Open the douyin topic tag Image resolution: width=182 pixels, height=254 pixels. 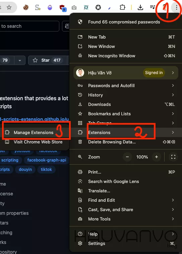click(x=25, y=170)
